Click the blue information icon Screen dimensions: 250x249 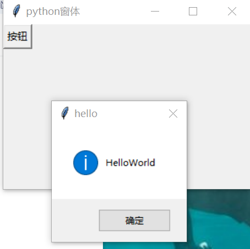click(x=86, y=163)
